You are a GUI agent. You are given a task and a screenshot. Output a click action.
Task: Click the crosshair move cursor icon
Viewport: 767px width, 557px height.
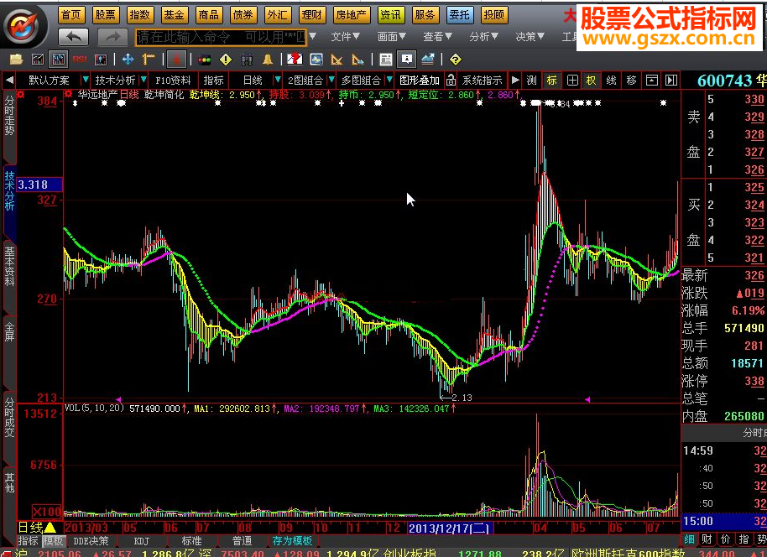128,59
